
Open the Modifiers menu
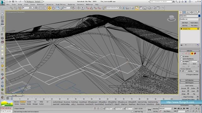tap(41, 4)
